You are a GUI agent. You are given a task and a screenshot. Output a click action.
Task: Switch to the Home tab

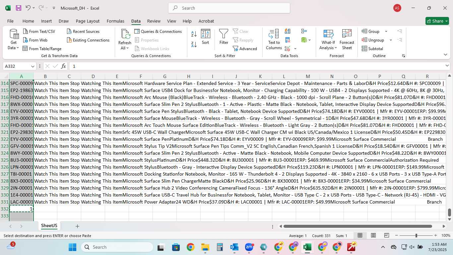point(28,21)
